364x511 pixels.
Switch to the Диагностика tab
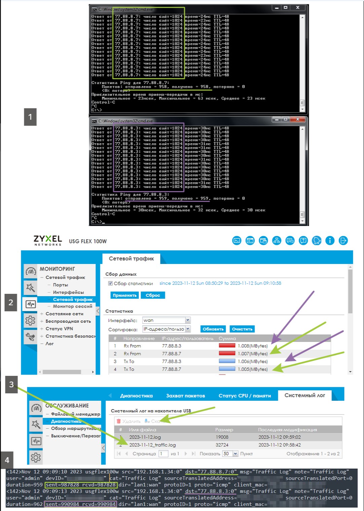(x=136, y=396)
